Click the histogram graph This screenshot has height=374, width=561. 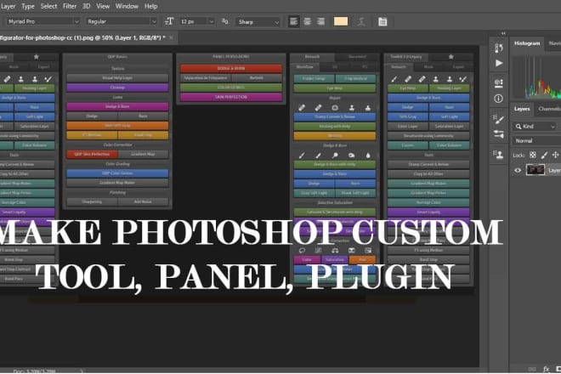(x=536, y=77)
